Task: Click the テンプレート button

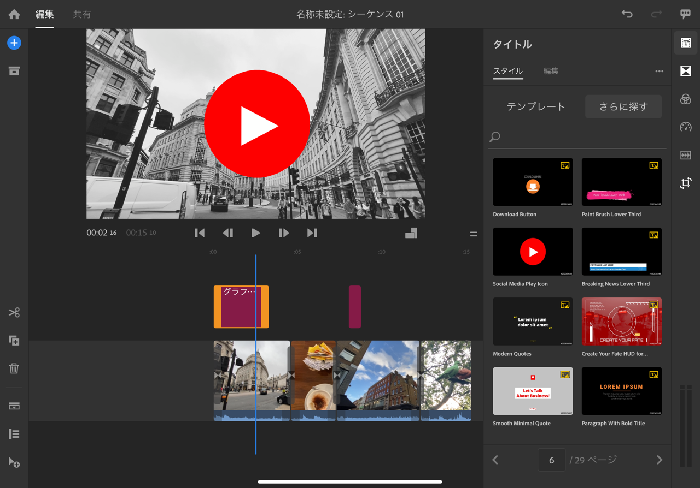Action: pyautogui.click(x=535, y=106)
